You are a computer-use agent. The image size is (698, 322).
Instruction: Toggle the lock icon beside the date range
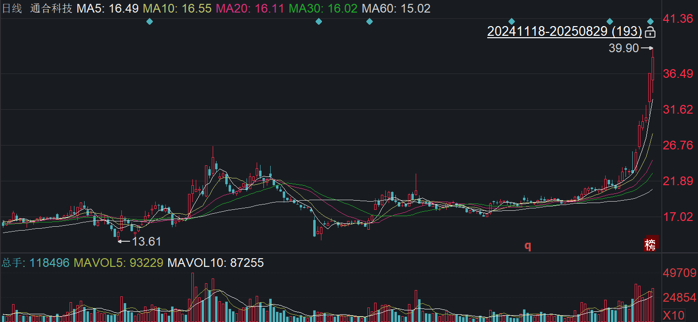click(650, 32)
